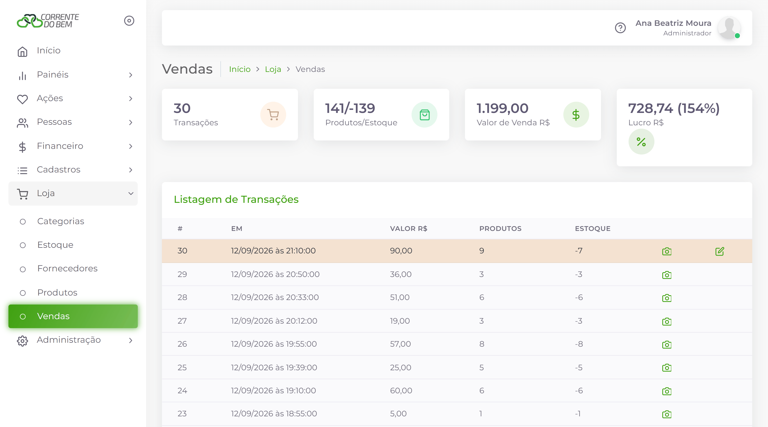The width and height of the screenshot is (768, 427).
Task: Open camera icon for transaction 28
Action: click(667, 298)
